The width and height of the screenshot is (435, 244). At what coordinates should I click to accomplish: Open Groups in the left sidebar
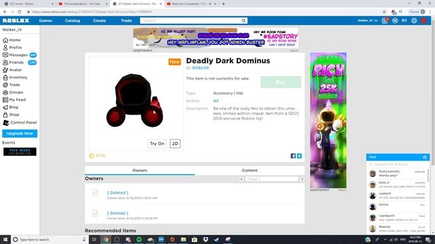click(13, 92)
